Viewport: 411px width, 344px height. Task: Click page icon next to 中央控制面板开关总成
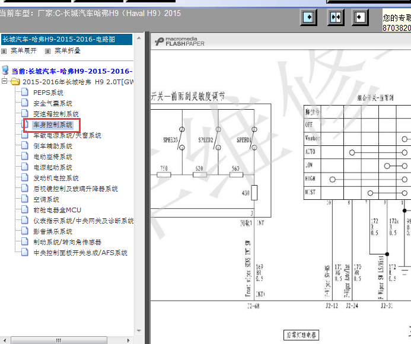coord(25,253)
